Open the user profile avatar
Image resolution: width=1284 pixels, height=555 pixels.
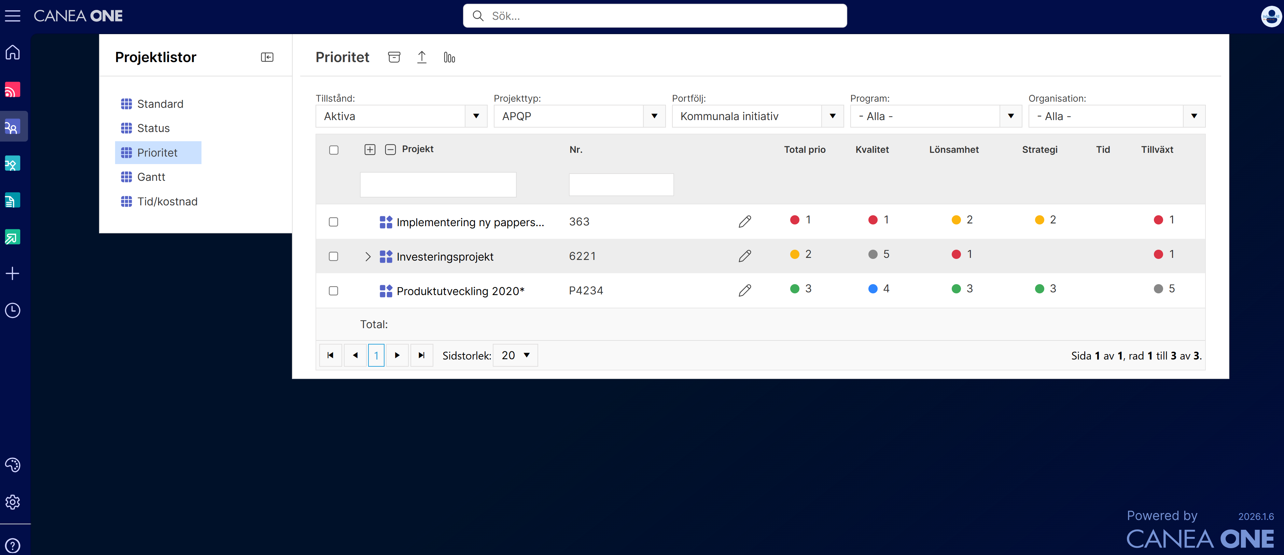pos(1271,16)
